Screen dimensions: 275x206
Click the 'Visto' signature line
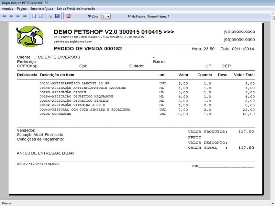coord(223,166)
